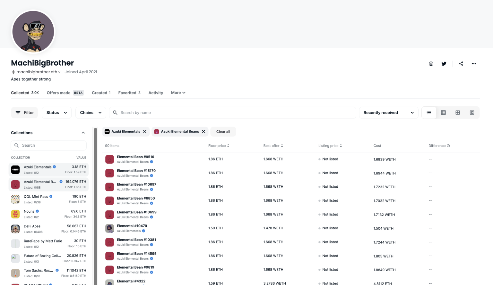493x285 pixels.
Task: Open the three-dot more options menu
Action: pyautogui.click(x=474, y=64)
